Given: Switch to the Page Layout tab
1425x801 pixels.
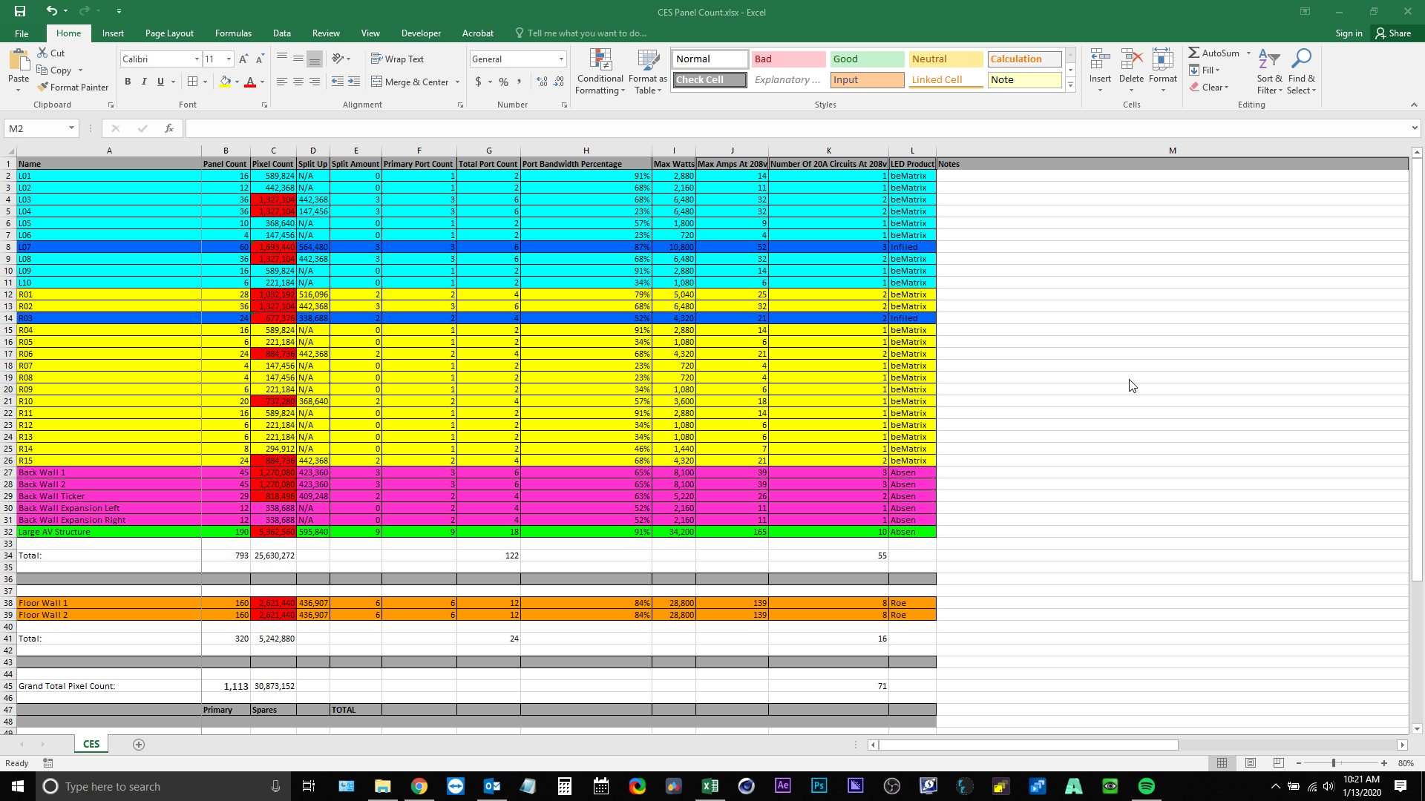Looking at the screenshot, I should [169, 33].
